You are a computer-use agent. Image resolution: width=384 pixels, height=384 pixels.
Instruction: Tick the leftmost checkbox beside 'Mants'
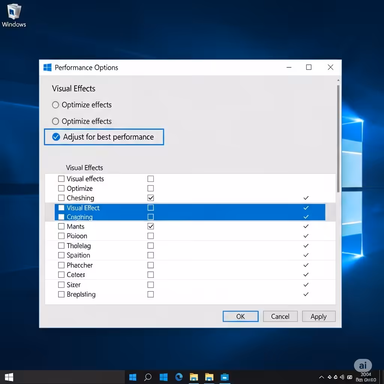click(61, 226)
